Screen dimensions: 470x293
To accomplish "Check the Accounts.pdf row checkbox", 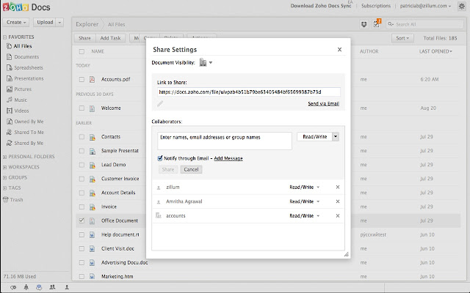I will pos(82,79).
